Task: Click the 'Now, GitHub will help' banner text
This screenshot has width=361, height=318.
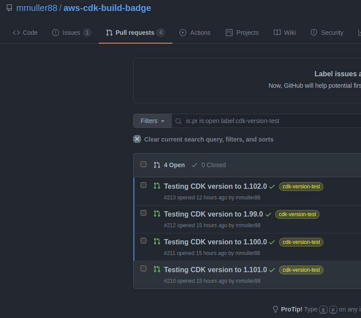Action: [315, 86]
